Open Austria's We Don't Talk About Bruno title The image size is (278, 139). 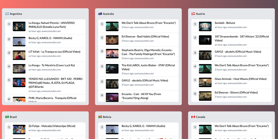(242, 65)
